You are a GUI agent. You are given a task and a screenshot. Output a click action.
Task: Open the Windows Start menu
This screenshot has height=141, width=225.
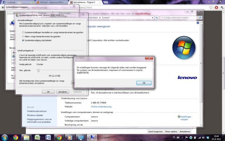click(x=4, y=137)
